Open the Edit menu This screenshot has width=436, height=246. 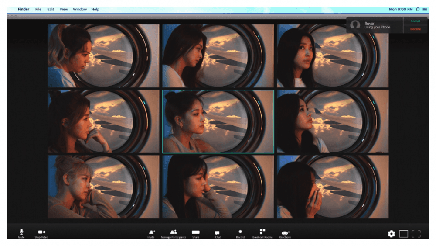[x=51, y=9]
